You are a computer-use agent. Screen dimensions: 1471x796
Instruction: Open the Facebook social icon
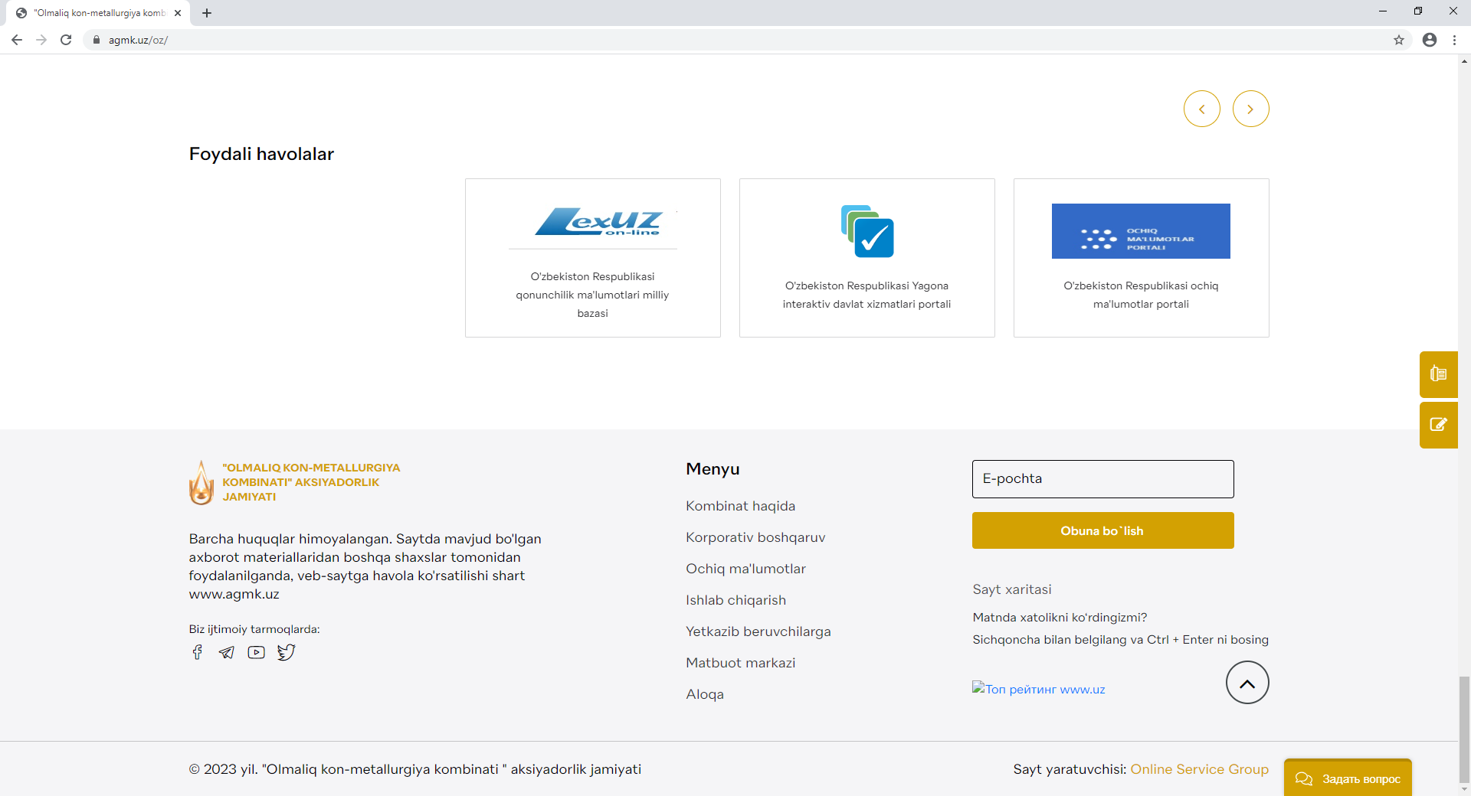click(197, 652)
